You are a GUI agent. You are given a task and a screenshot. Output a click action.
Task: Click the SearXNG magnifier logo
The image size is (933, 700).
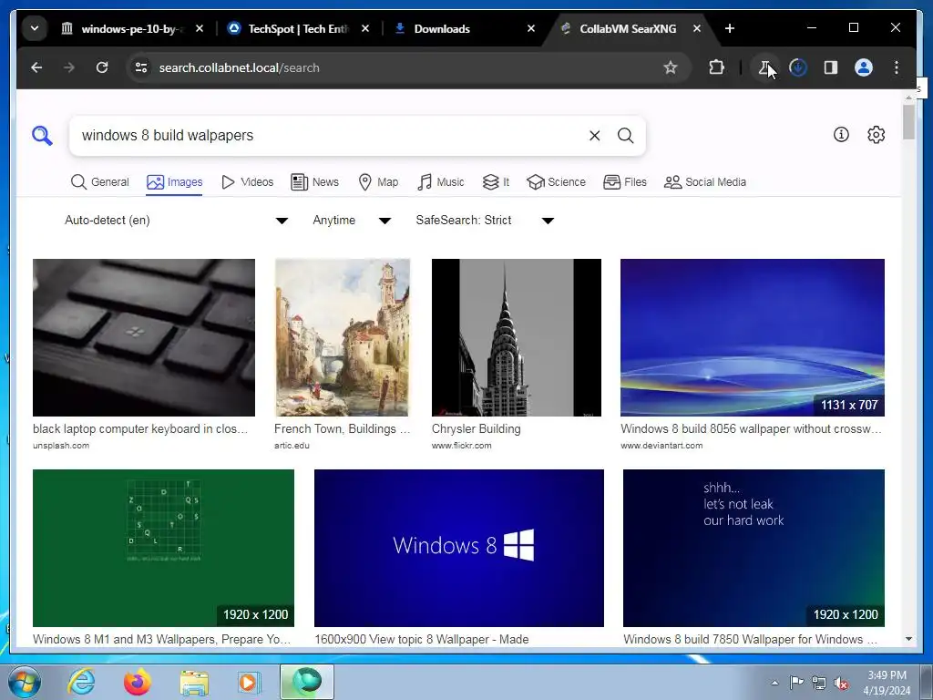pyautogui.click(x=42, y=136)
